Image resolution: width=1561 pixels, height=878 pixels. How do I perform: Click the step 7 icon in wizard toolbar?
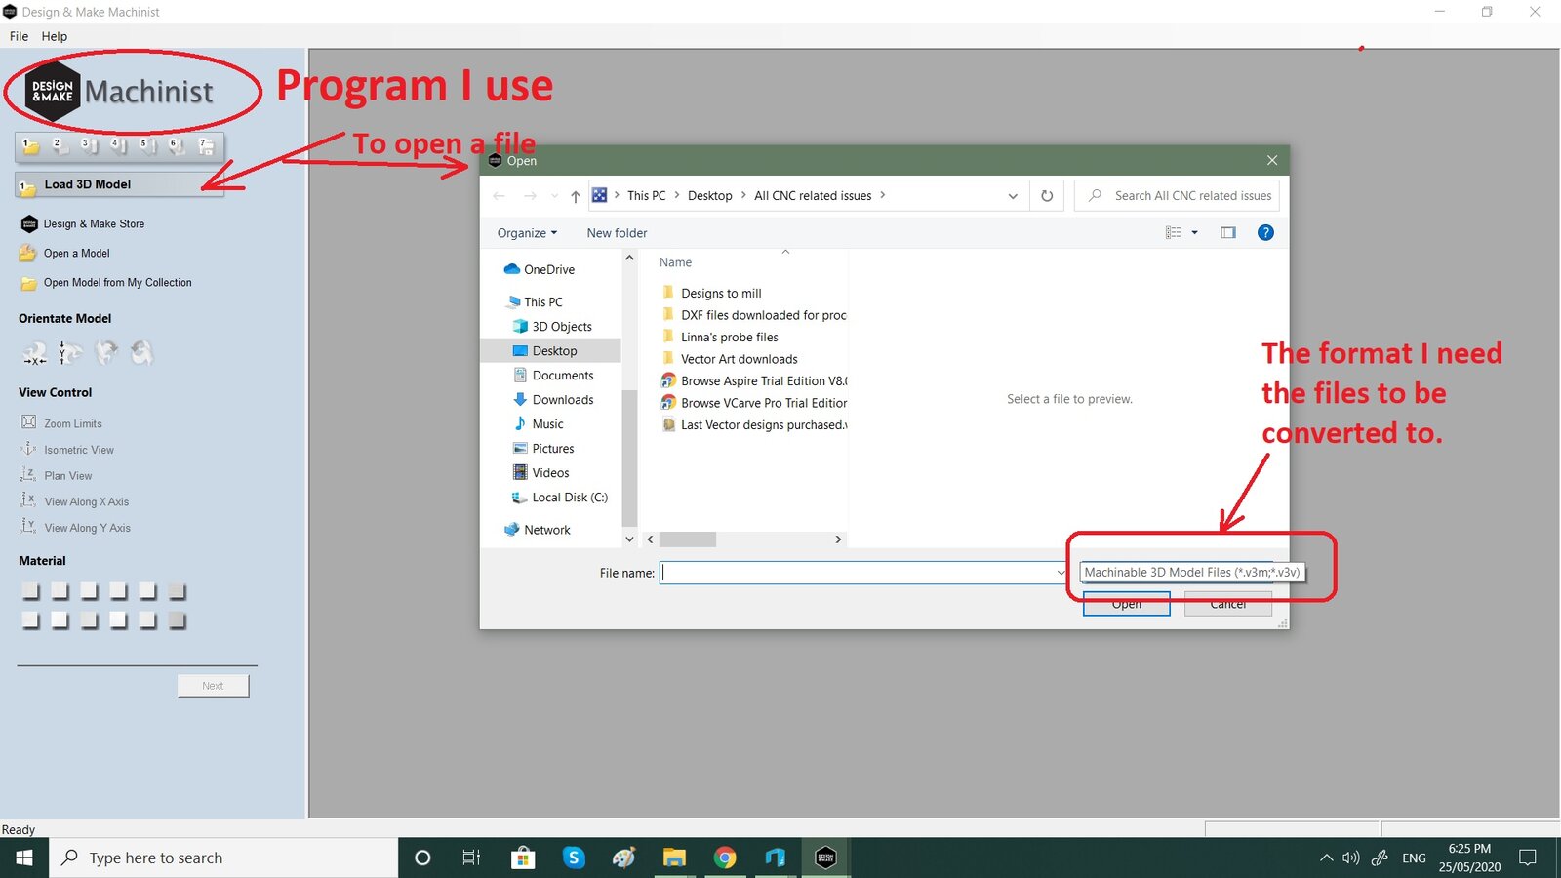tap(206, 146)
